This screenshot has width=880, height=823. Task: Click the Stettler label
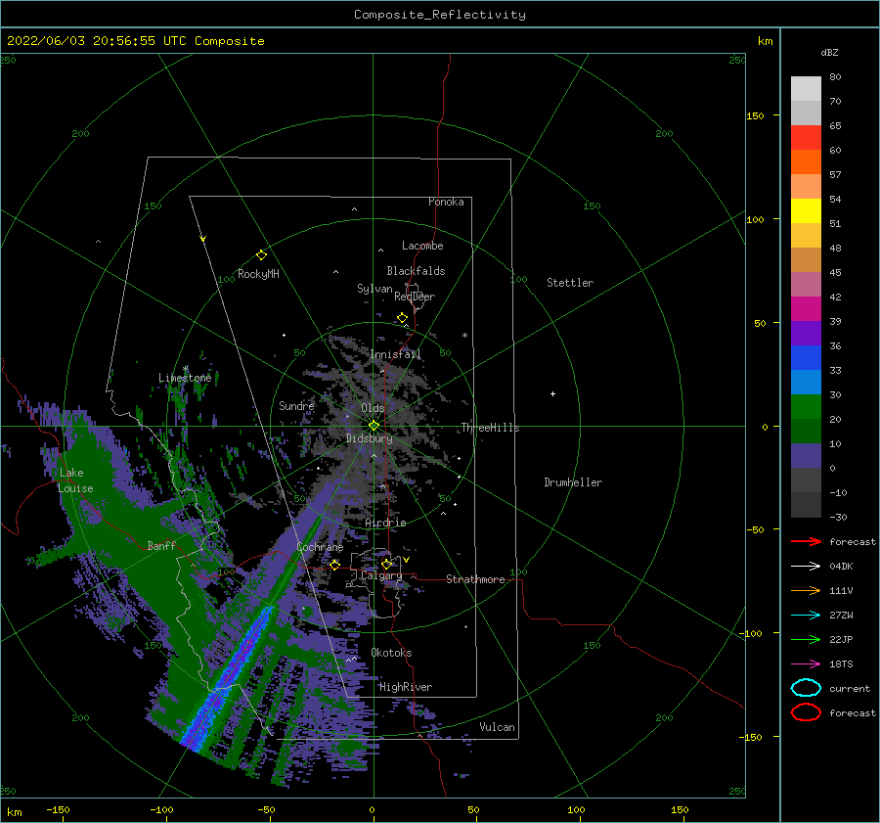(x=570, y=283)
